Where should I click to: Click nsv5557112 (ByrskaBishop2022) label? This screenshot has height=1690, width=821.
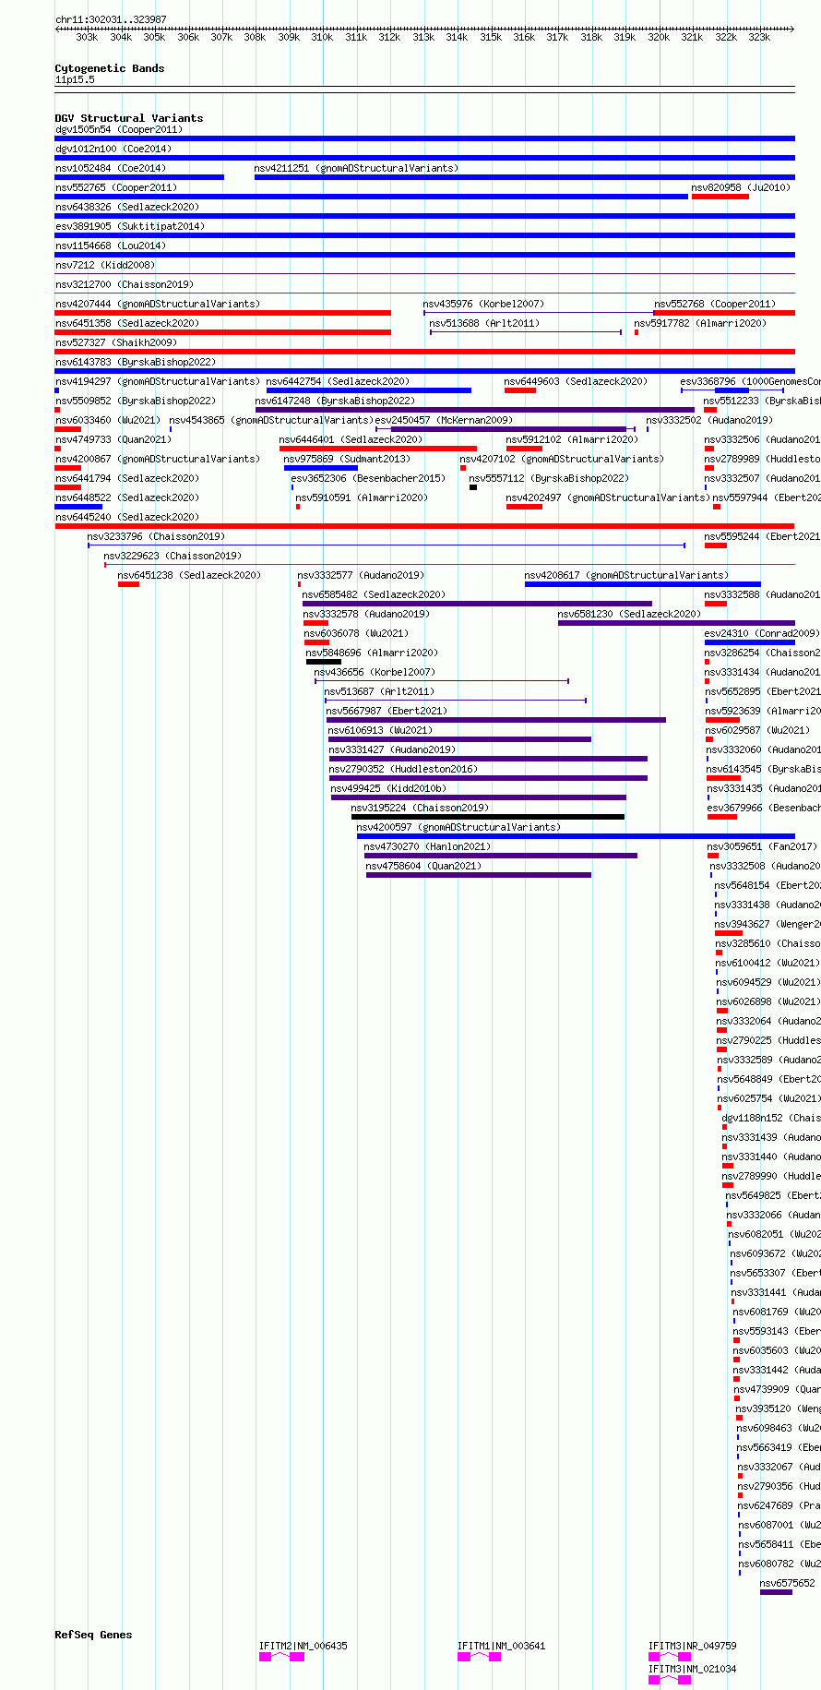pos(549,478)
